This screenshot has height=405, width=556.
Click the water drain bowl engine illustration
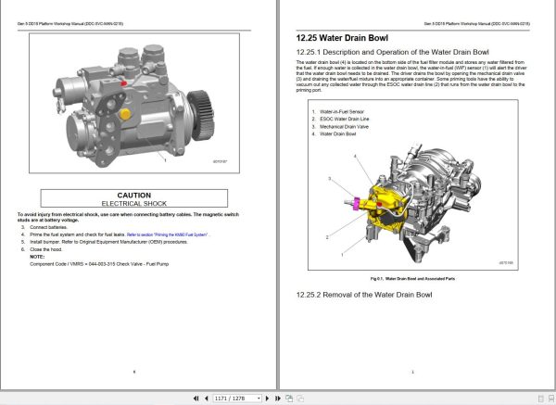click(x=412, y=204)
